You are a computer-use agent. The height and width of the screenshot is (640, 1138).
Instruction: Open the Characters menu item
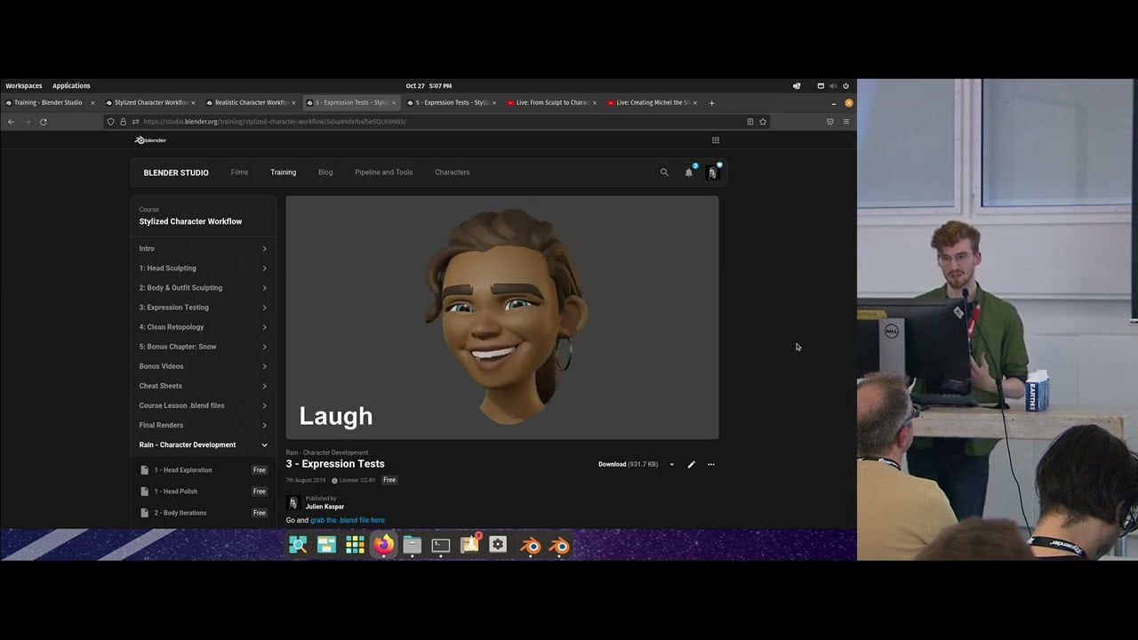click(452, 172)
